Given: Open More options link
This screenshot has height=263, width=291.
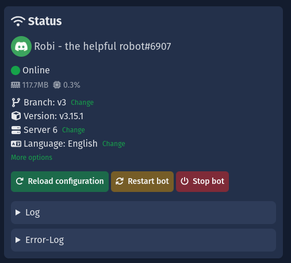Looking at the screenshot, I should click(x=32, y=158).
